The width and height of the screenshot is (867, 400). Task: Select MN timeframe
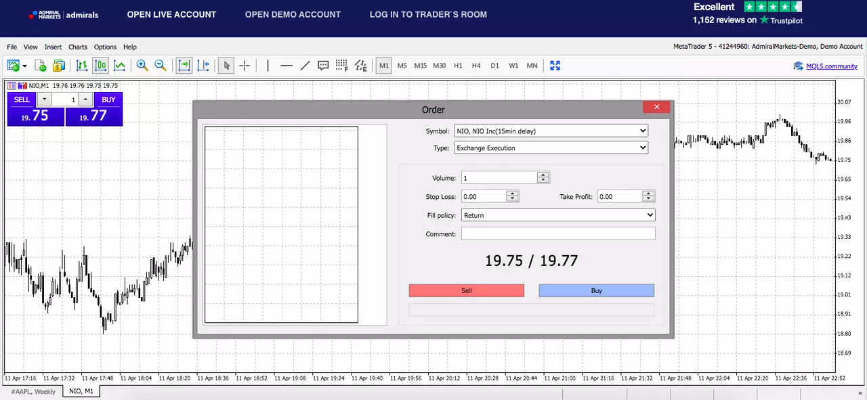[532, 66]
